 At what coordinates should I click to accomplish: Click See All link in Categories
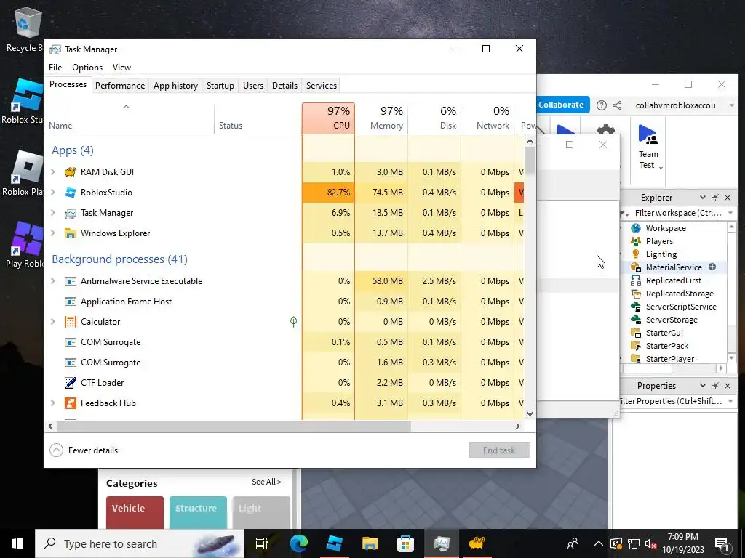(x=266, y=482)
